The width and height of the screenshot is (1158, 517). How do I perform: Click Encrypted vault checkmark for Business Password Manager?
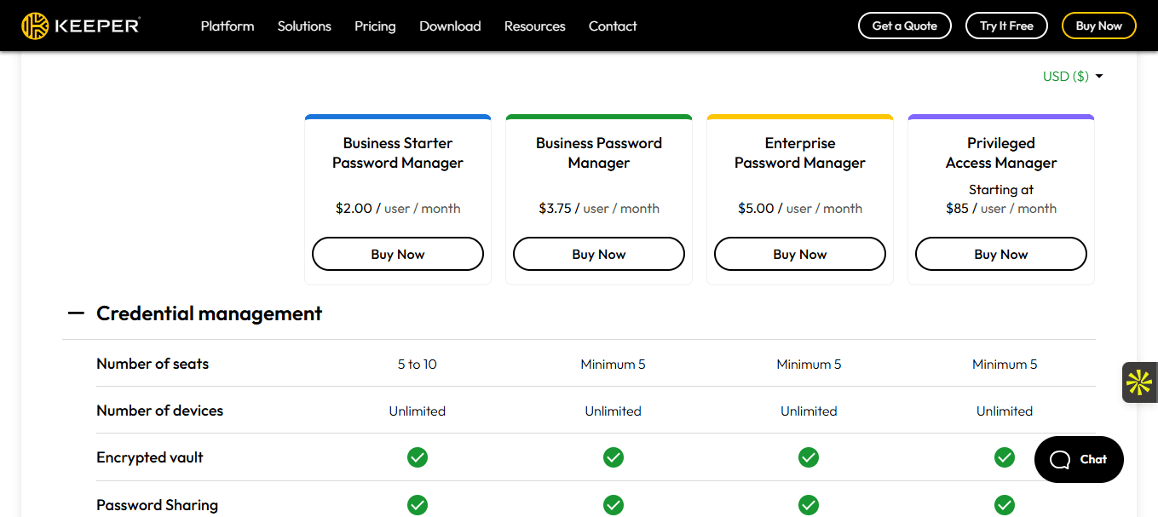click(x=613, y=457)
